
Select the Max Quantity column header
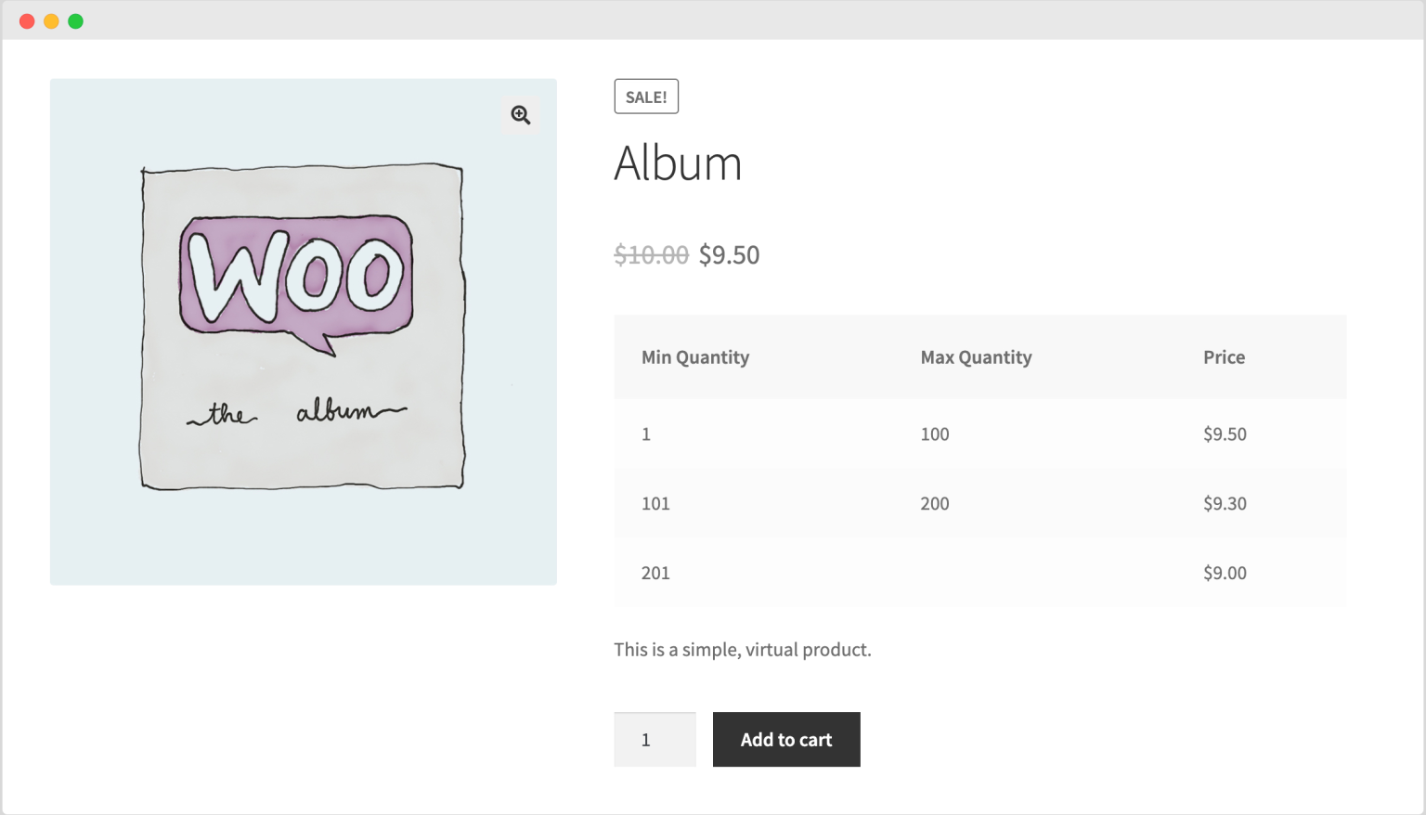tap(976, 357)
